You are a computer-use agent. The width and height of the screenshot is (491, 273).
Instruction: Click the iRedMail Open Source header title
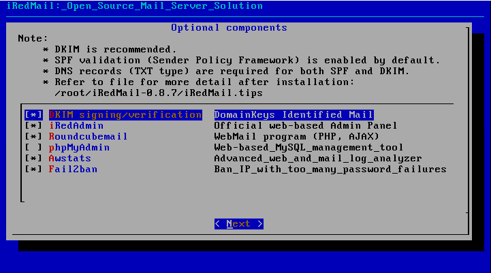(135, 6)
